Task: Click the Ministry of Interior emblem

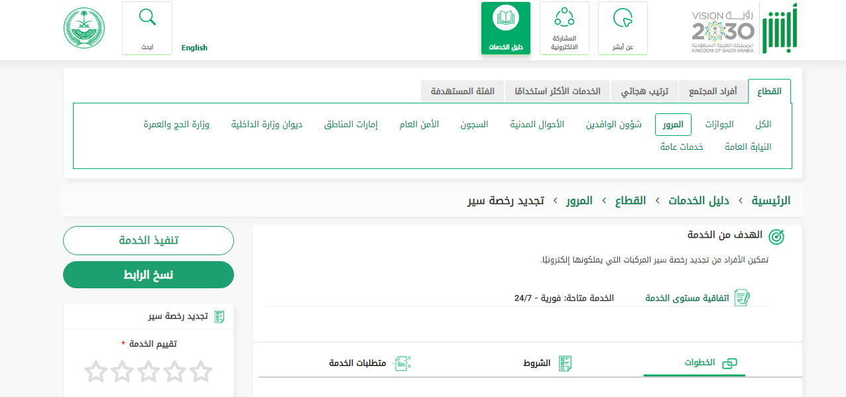Action: click(84, 28)
